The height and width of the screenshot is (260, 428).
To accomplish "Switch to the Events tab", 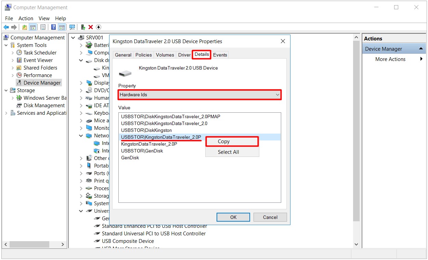I will coord(220,55).
